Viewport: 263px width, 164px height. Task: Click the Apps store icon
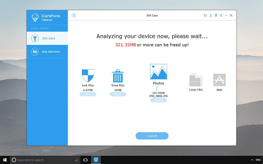click(x=219, y=80)
